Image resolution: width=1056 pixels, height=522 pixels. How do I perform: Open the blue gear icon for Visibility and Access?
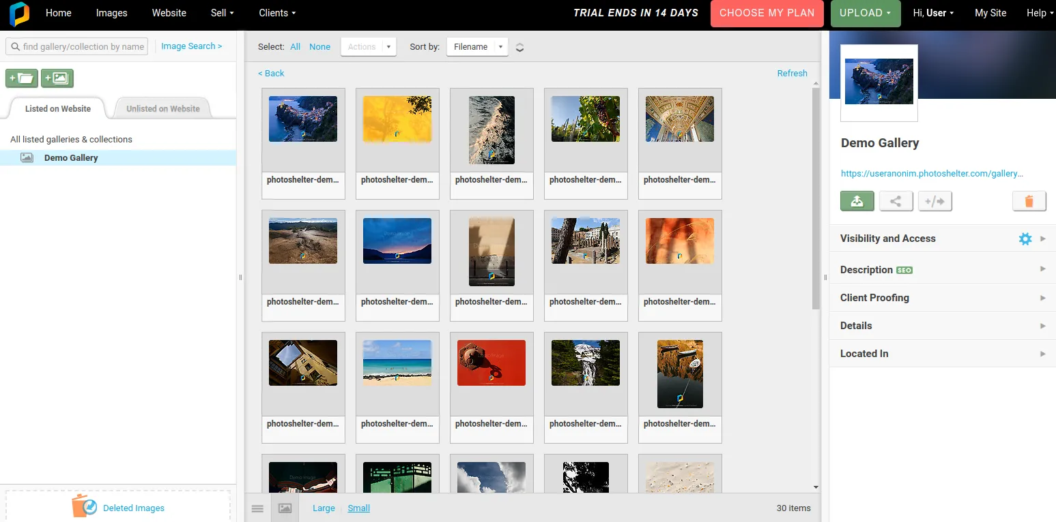click(x=1025, y=239)
